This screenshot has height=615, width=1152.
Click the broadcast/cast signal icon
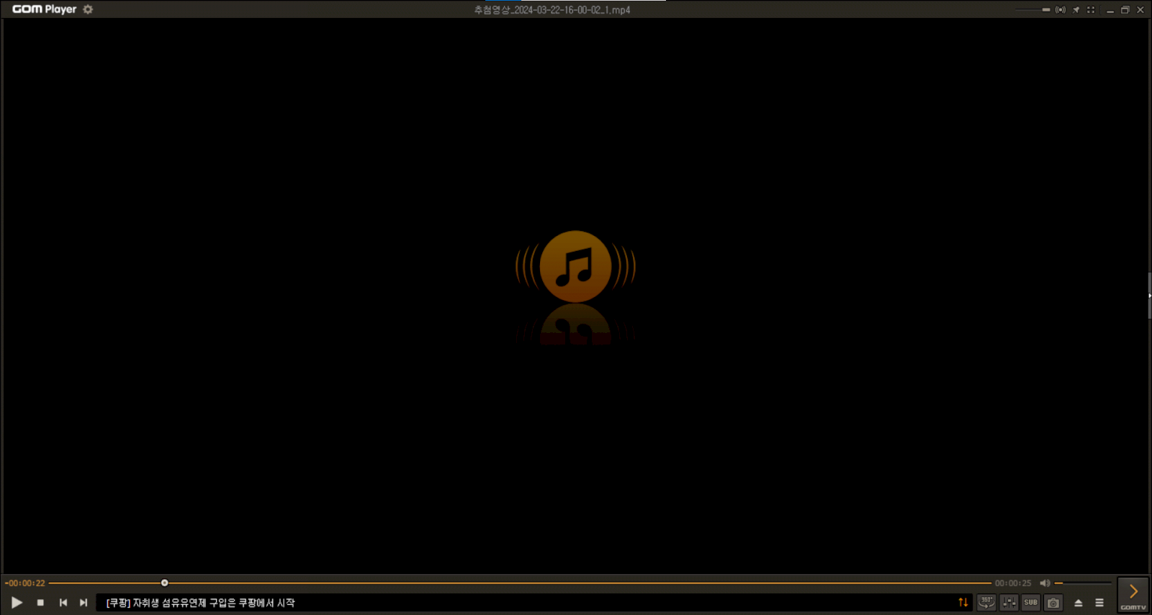pyautogui.click(x=1061, y=10)
